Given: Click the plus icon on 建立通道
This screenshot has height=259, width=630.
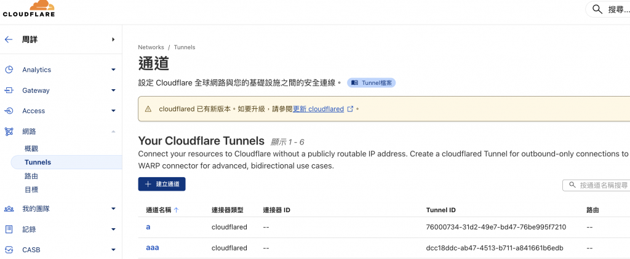Looking at the screenshot, I should (x=148, y=184).
